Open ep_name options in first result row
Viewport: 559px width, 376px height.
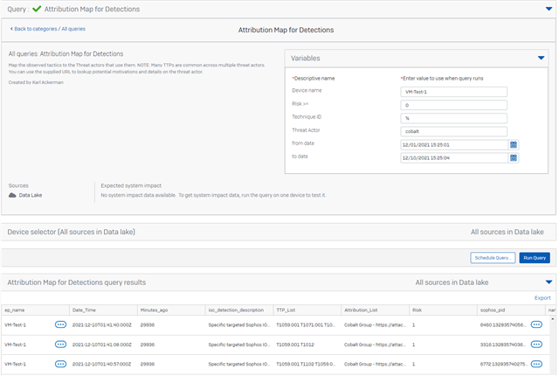click(x=60, y=324)
